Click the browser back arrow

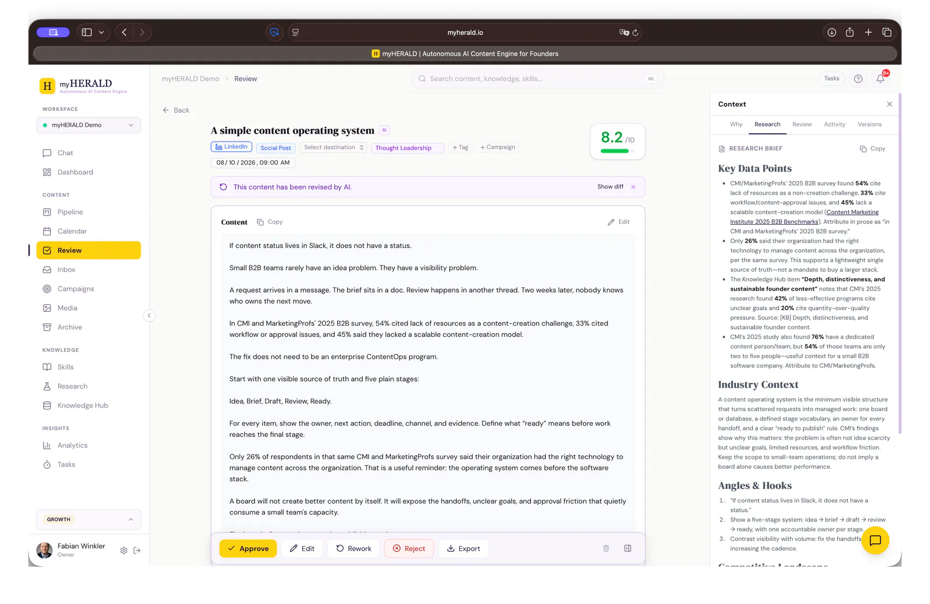click(x=124, y=33)
